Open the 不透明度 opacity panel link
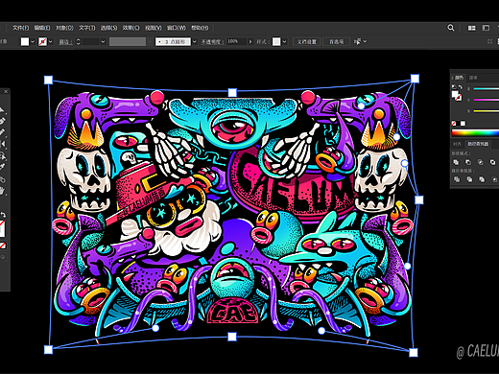Viewport: 499px width, 374px height. click(x=213, y=41)
